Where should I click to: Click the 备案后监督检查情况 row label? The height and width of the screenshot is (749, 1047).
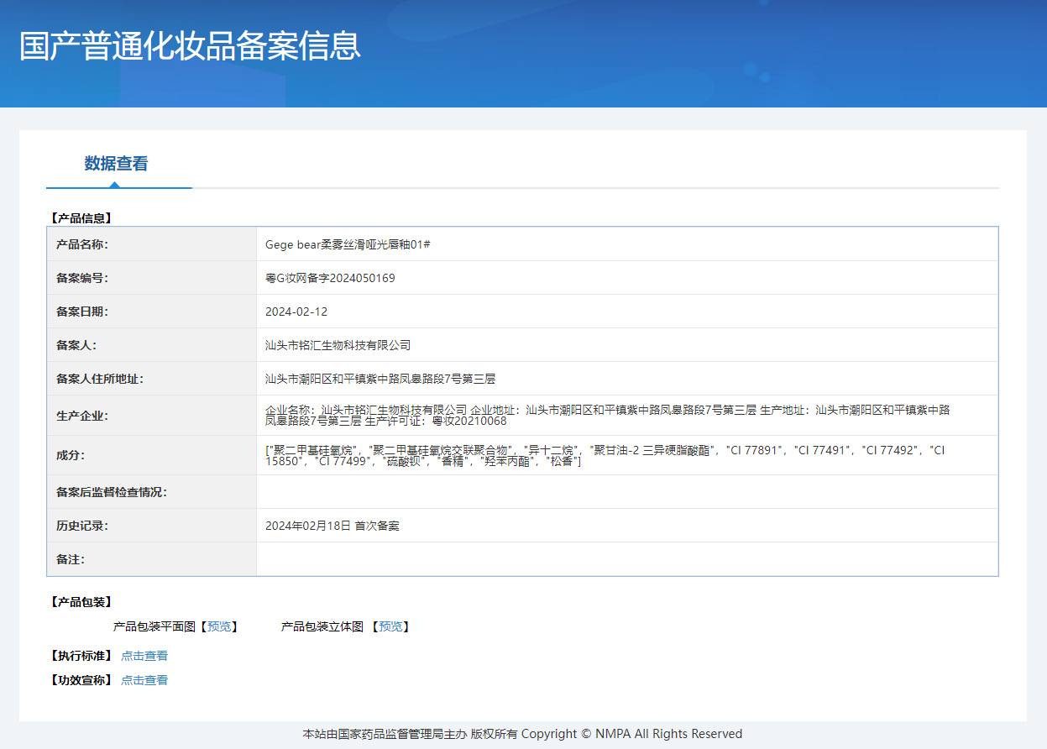tap(112, 492)
